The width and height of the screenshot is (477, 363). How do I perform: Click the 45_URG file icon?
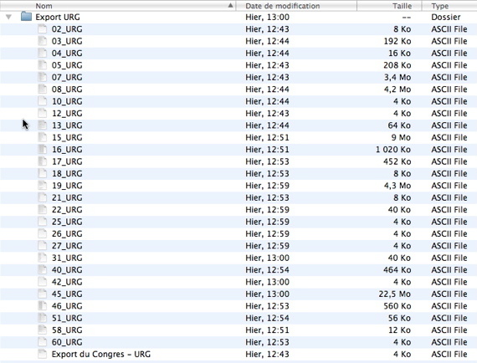click(43, 294)
